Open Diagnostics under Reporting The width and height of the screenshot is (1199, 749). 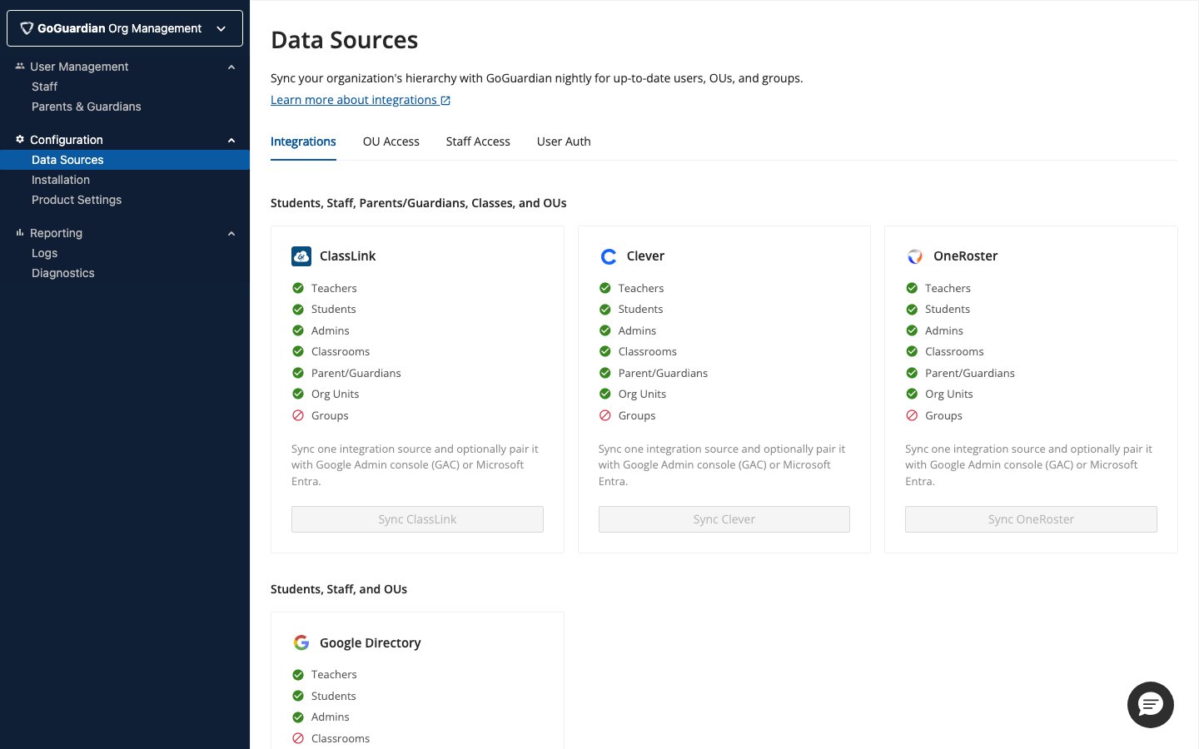click(63, 273)
